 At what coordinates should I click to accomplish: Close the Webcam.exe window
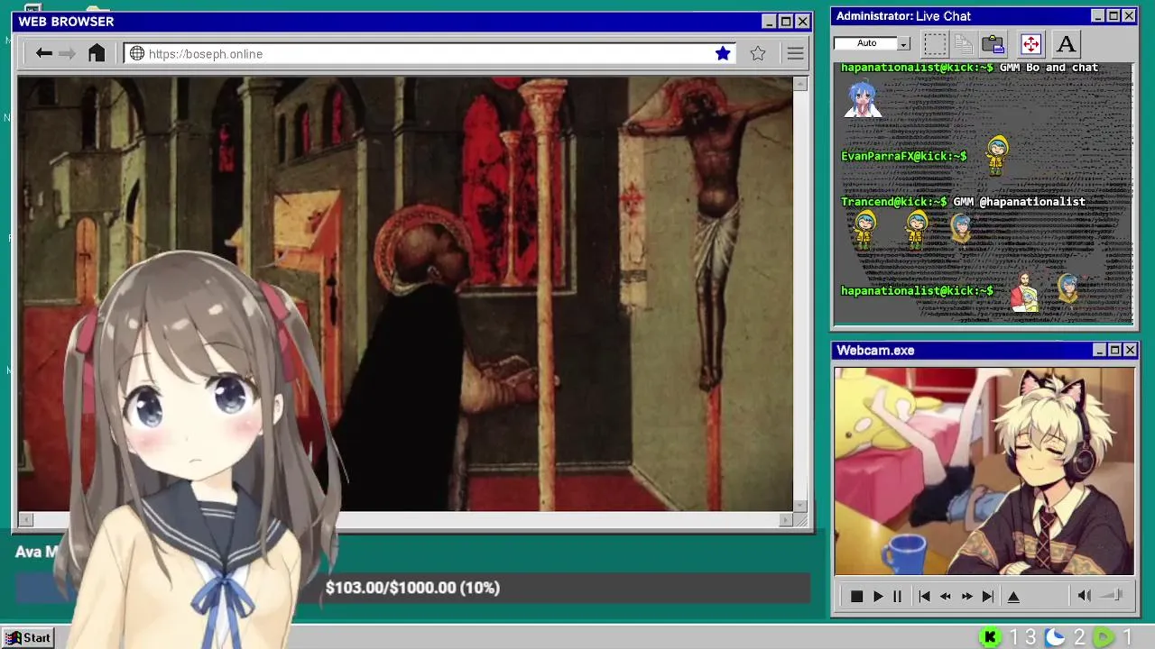pyautogui.click(x=1130, y=350)
